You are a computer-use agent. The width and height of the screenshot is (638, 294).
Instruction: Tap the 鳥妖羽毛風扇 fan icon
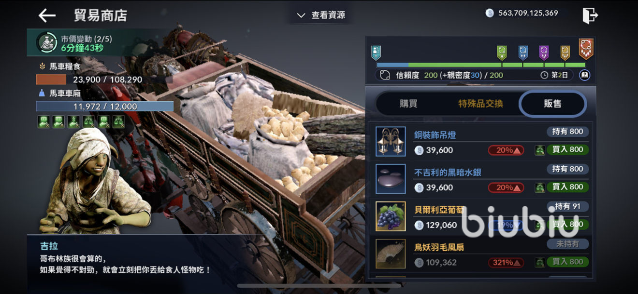391,254
